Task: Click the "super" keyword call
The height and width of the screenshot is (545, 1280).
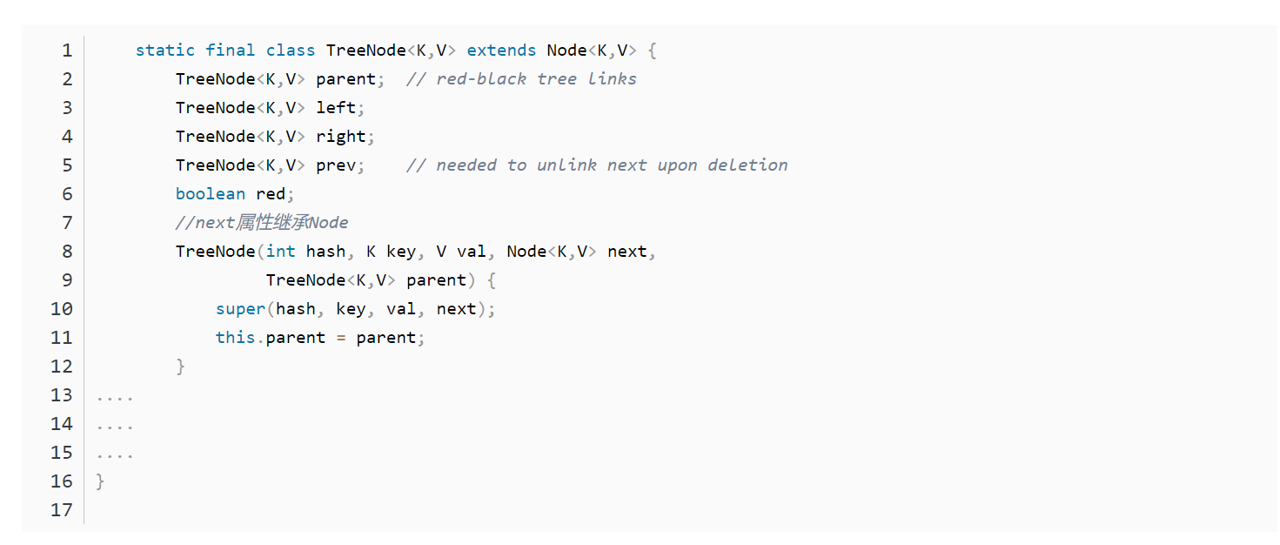Action: click(x=240, y=309)
